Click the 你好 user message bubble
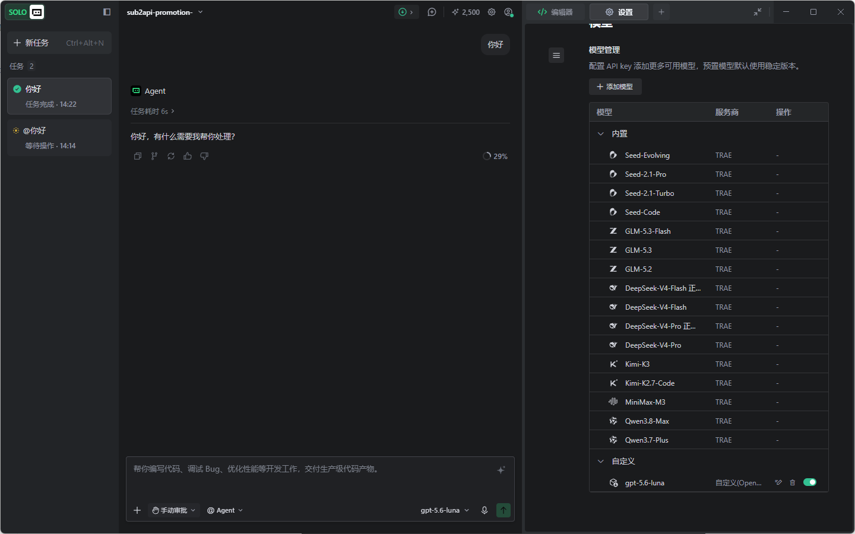855x534 pixels. coord(495,44)
